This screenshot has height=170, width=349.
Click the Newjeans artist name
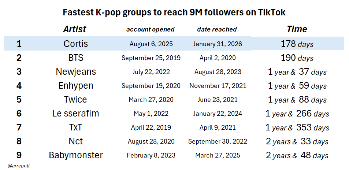coord(76,72)
